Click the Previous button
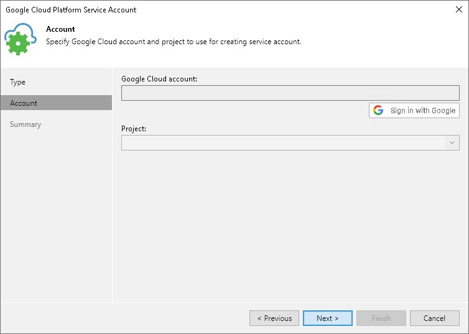This screenshot has width=469, height=334. (x=274, y=318)
